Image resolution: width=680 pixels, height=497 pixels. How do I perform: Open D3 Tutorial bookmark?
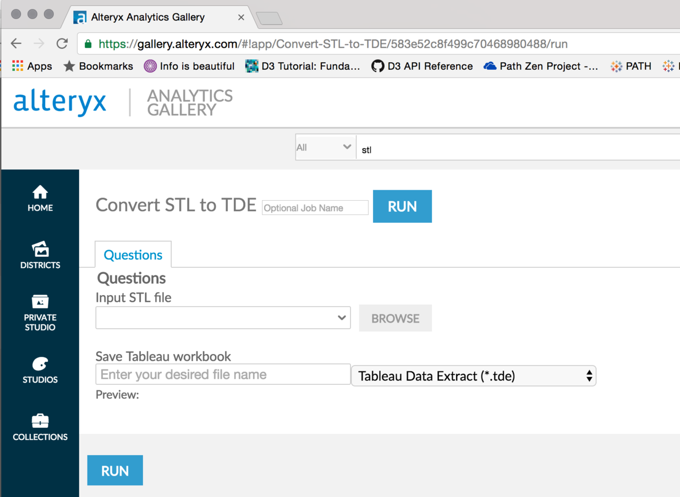[x=303, y=66]
